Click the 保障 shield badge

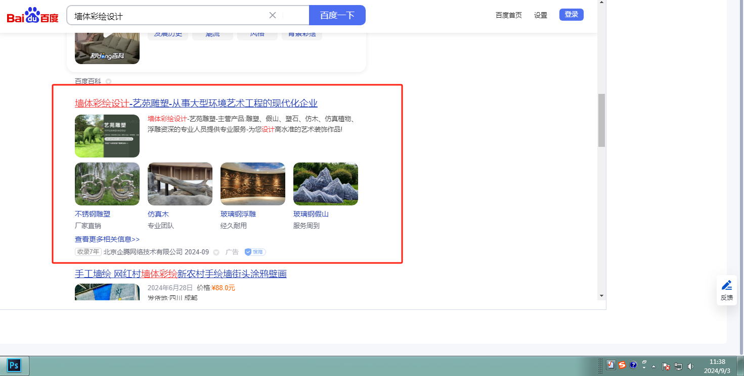click(x=255, y=252)
